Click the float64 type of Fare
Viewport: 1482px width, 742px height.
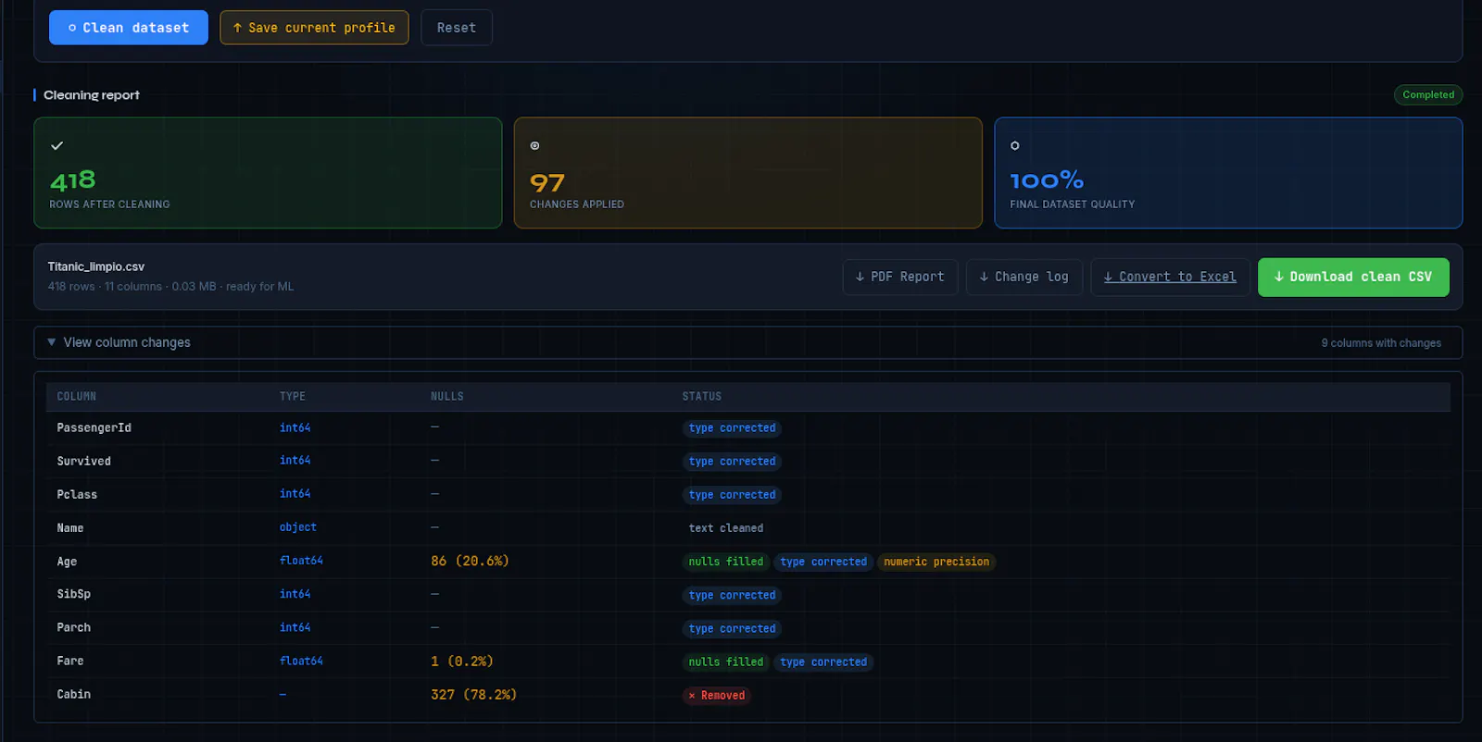click(x=301, y=661)
